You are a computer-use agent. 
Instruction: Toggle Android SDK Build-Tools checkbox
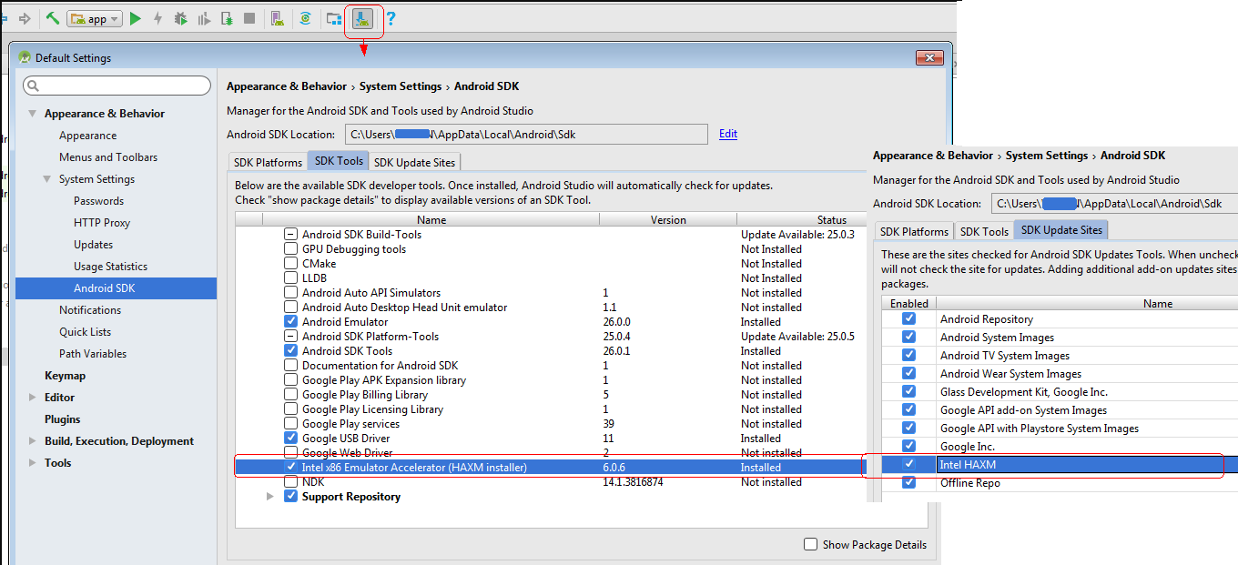(290, 235)
